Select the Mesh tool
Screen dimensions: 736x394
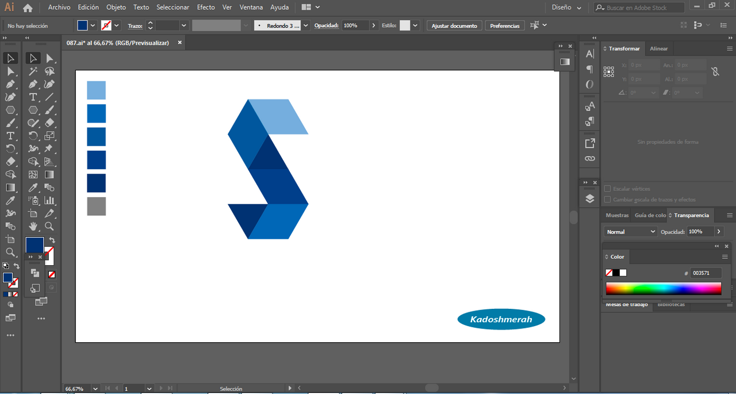(33, 175)
